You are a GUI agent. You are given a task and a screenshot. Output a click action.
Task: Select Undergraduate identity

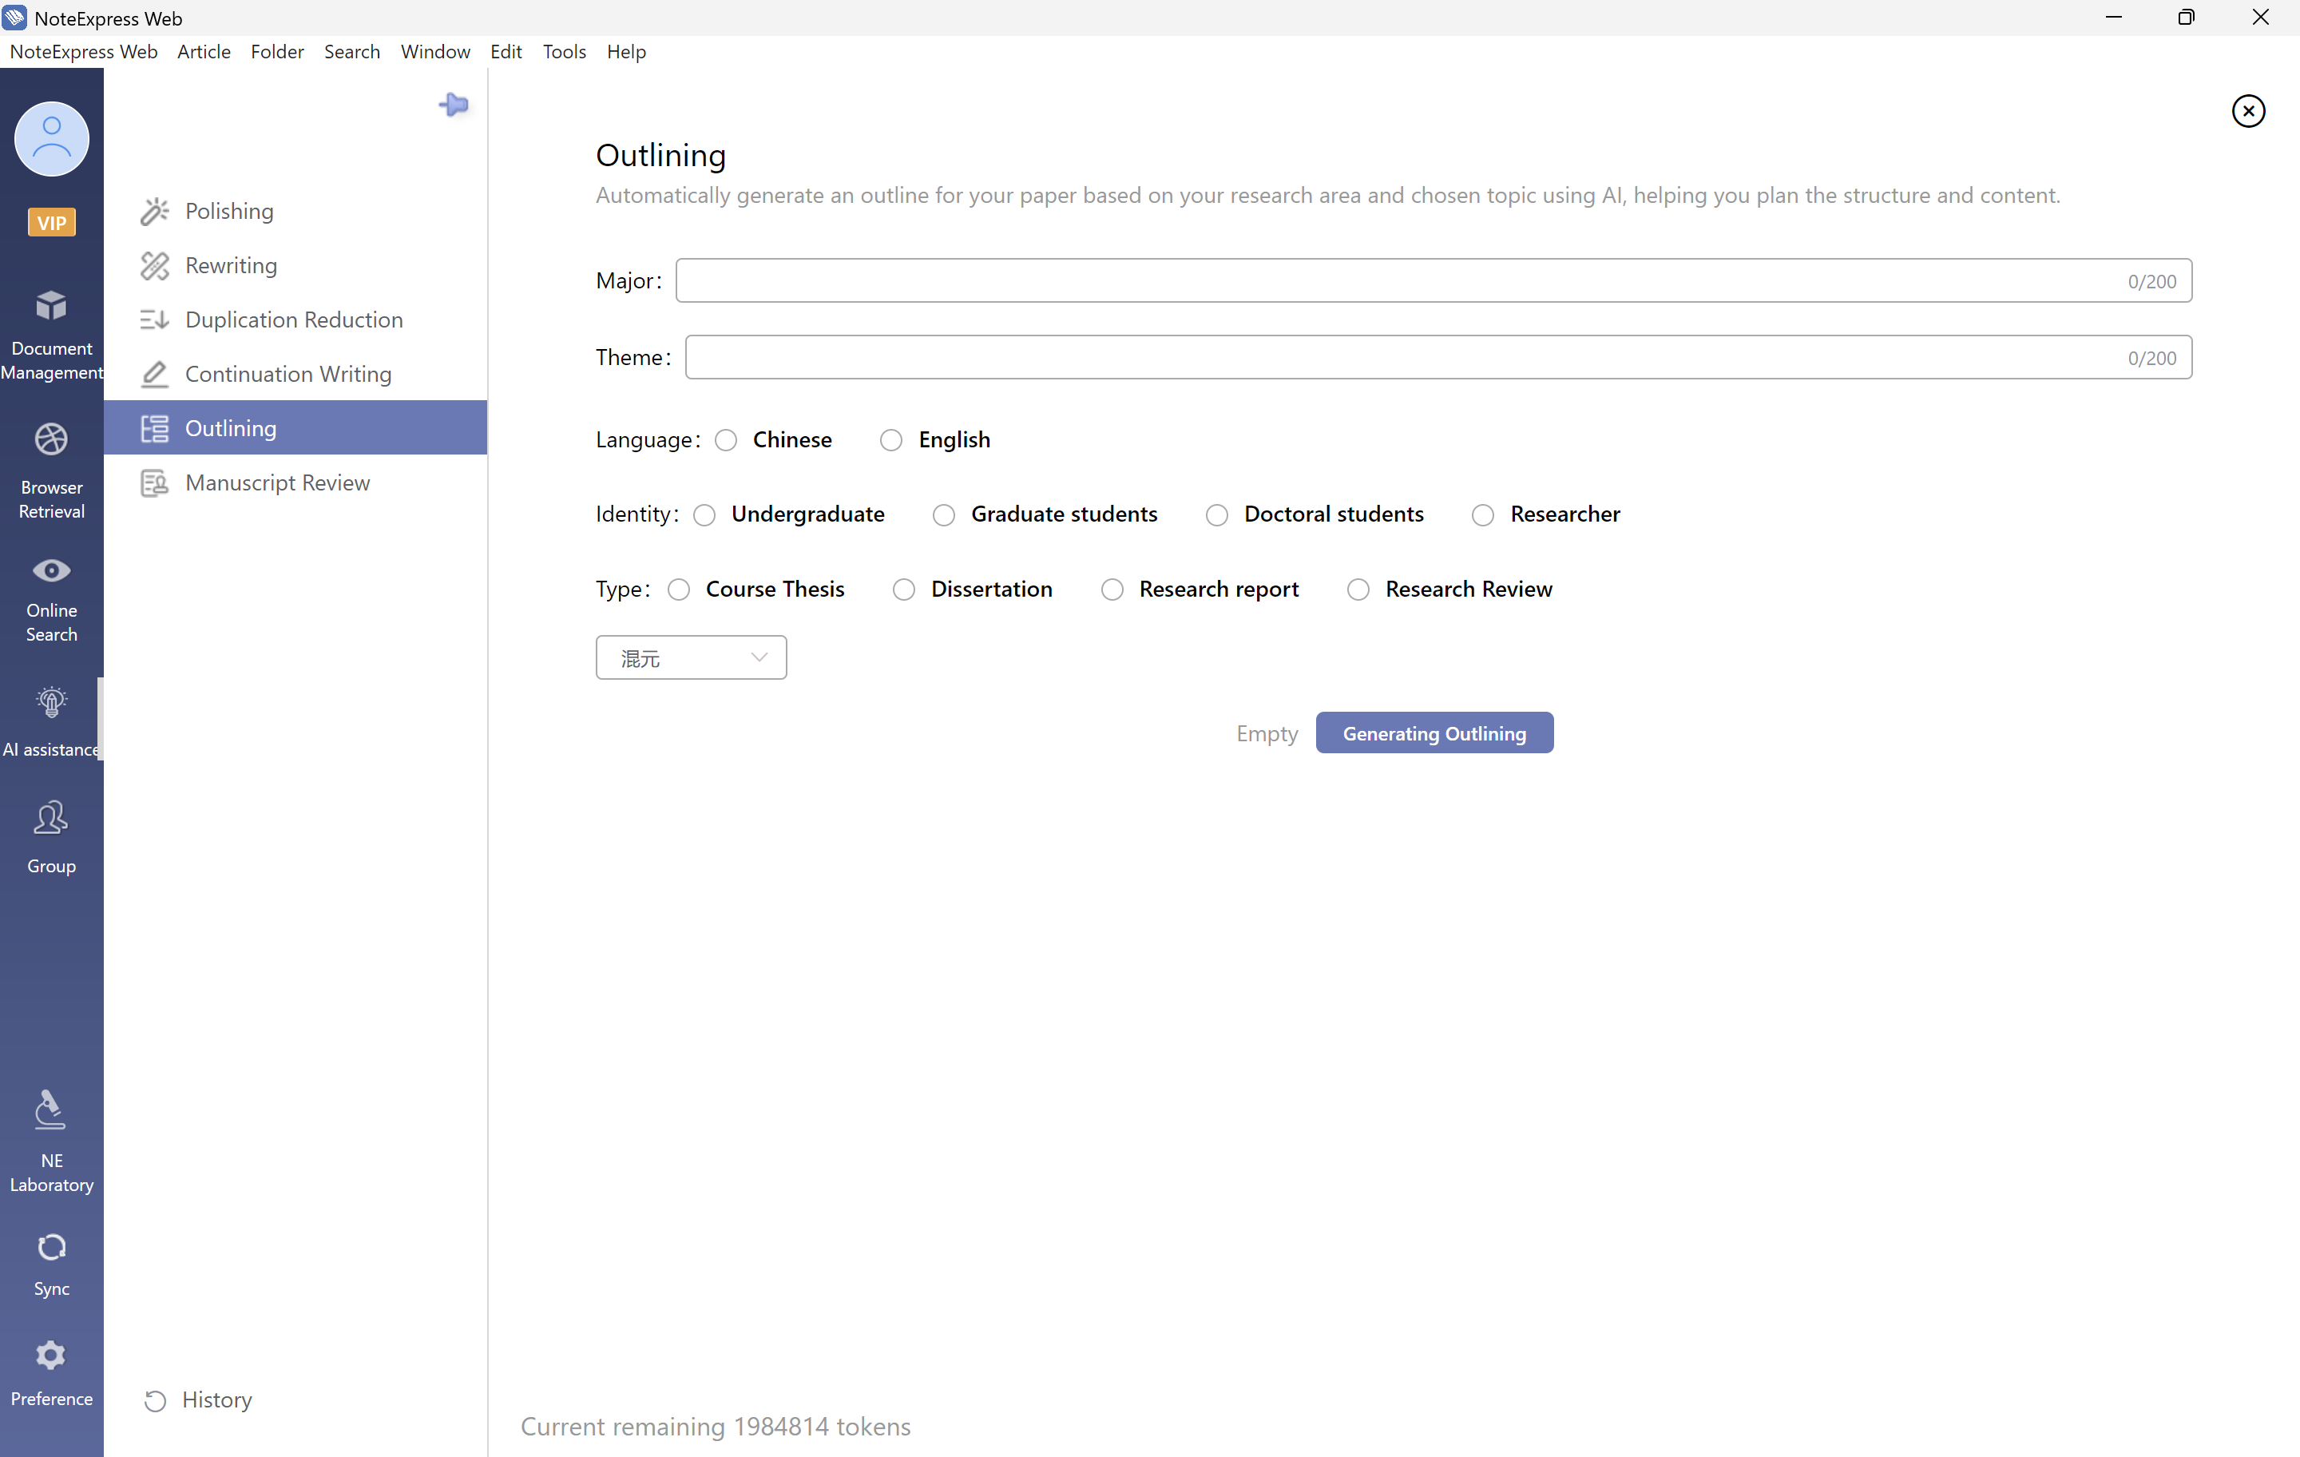(705, 515)
